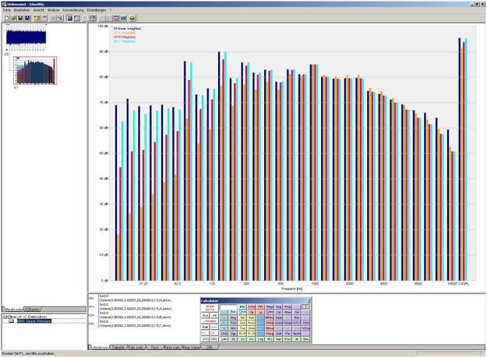Viewport: 487px width, 357px height.
Task: Open the Analyse menu
Action: 53,10
